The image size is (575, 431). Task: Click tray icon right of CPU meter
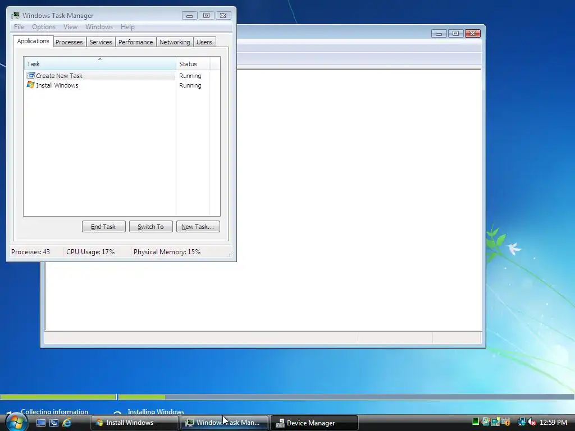(x=486, y=421)
